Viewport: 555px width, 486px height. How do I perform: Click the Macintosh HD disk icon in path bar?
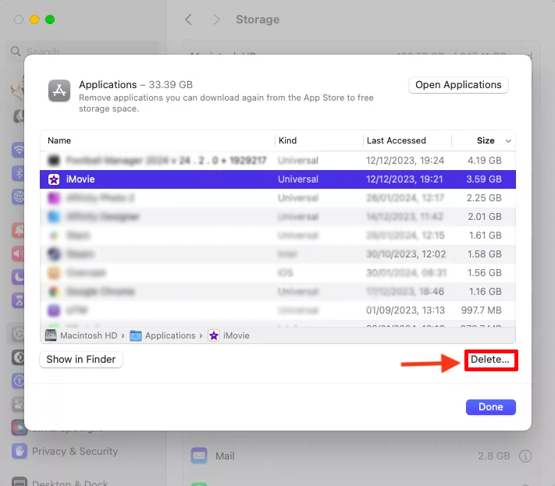[51, 335]
